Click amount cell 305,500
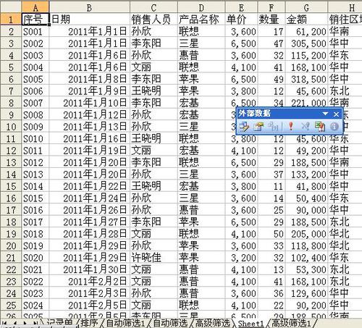The height and width of the screenshot is (328, 362). pyautogui.click(x=306, y=43)
